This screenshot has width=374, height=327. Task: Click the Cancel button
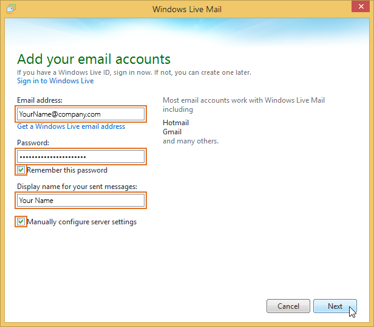(288, 306)
